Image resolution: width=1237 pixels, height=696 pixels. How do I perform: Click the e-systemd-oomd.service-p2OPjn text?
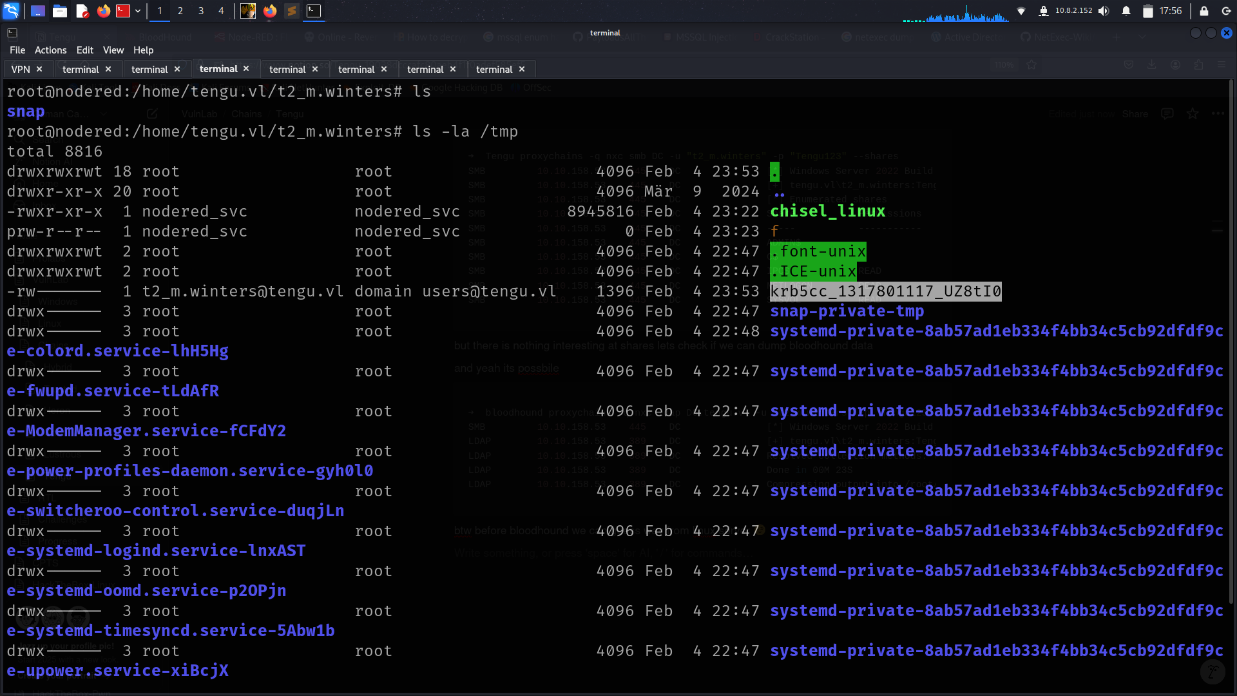(146, 591)
